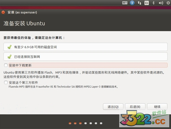171x129 pixels.
Task: Close the 安装 installer window
Action: tap(3, 12)
